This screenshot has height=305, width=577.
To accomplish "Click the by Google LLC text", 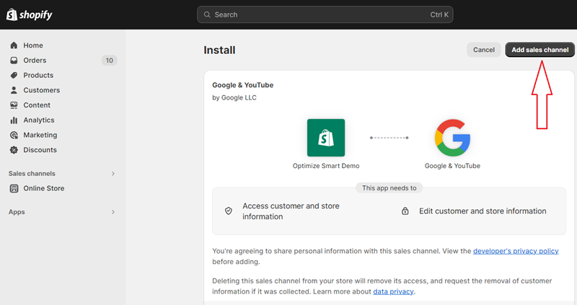I will [234, 97].
